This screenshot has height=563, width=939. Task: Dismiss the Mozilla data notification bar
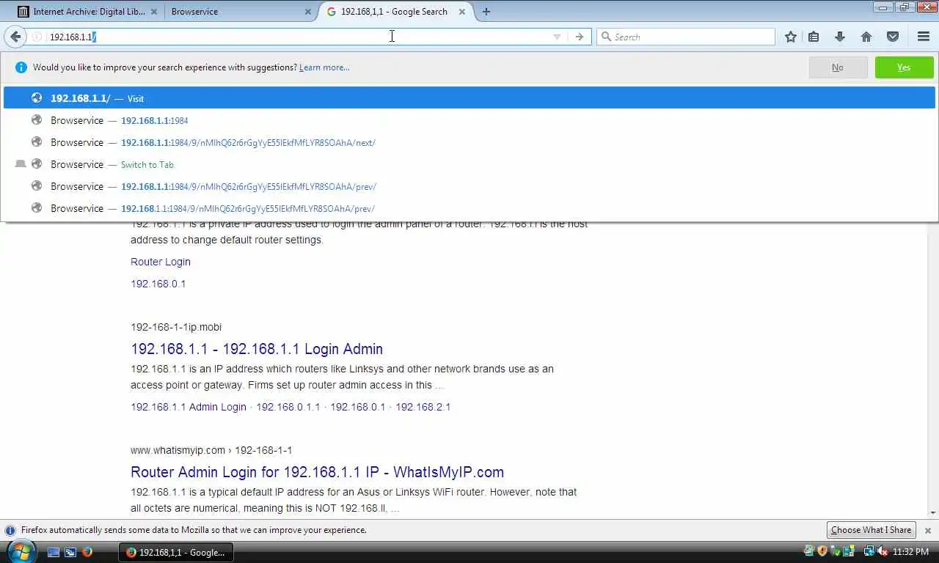(x=928, y=530)
